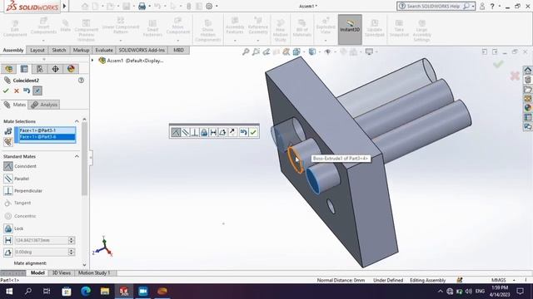Open the PropertyManager tab icon
This screenshot has width=533, height=299.
(x=24, y=69)
